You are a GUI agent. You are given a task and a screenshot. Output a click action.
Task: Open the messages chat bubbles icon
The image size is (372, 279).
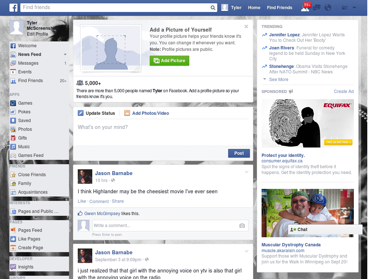point(316,8)
